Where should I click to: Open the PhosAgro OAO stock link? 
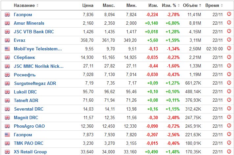pos(30,126)
